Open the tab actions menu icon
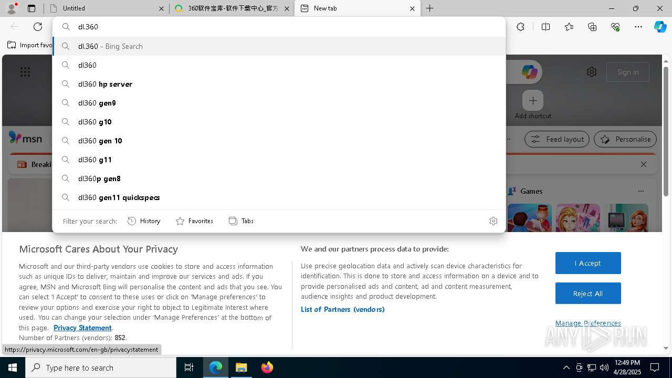 pos(31,8)
